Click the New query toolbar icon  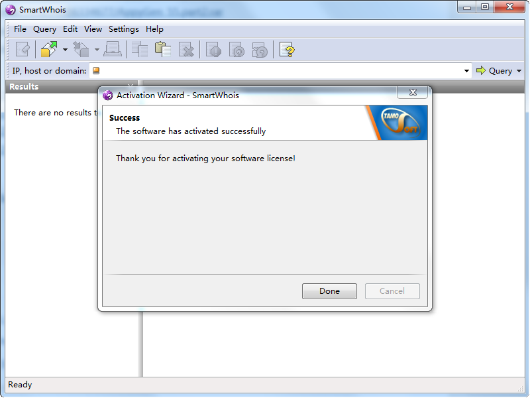23,50
